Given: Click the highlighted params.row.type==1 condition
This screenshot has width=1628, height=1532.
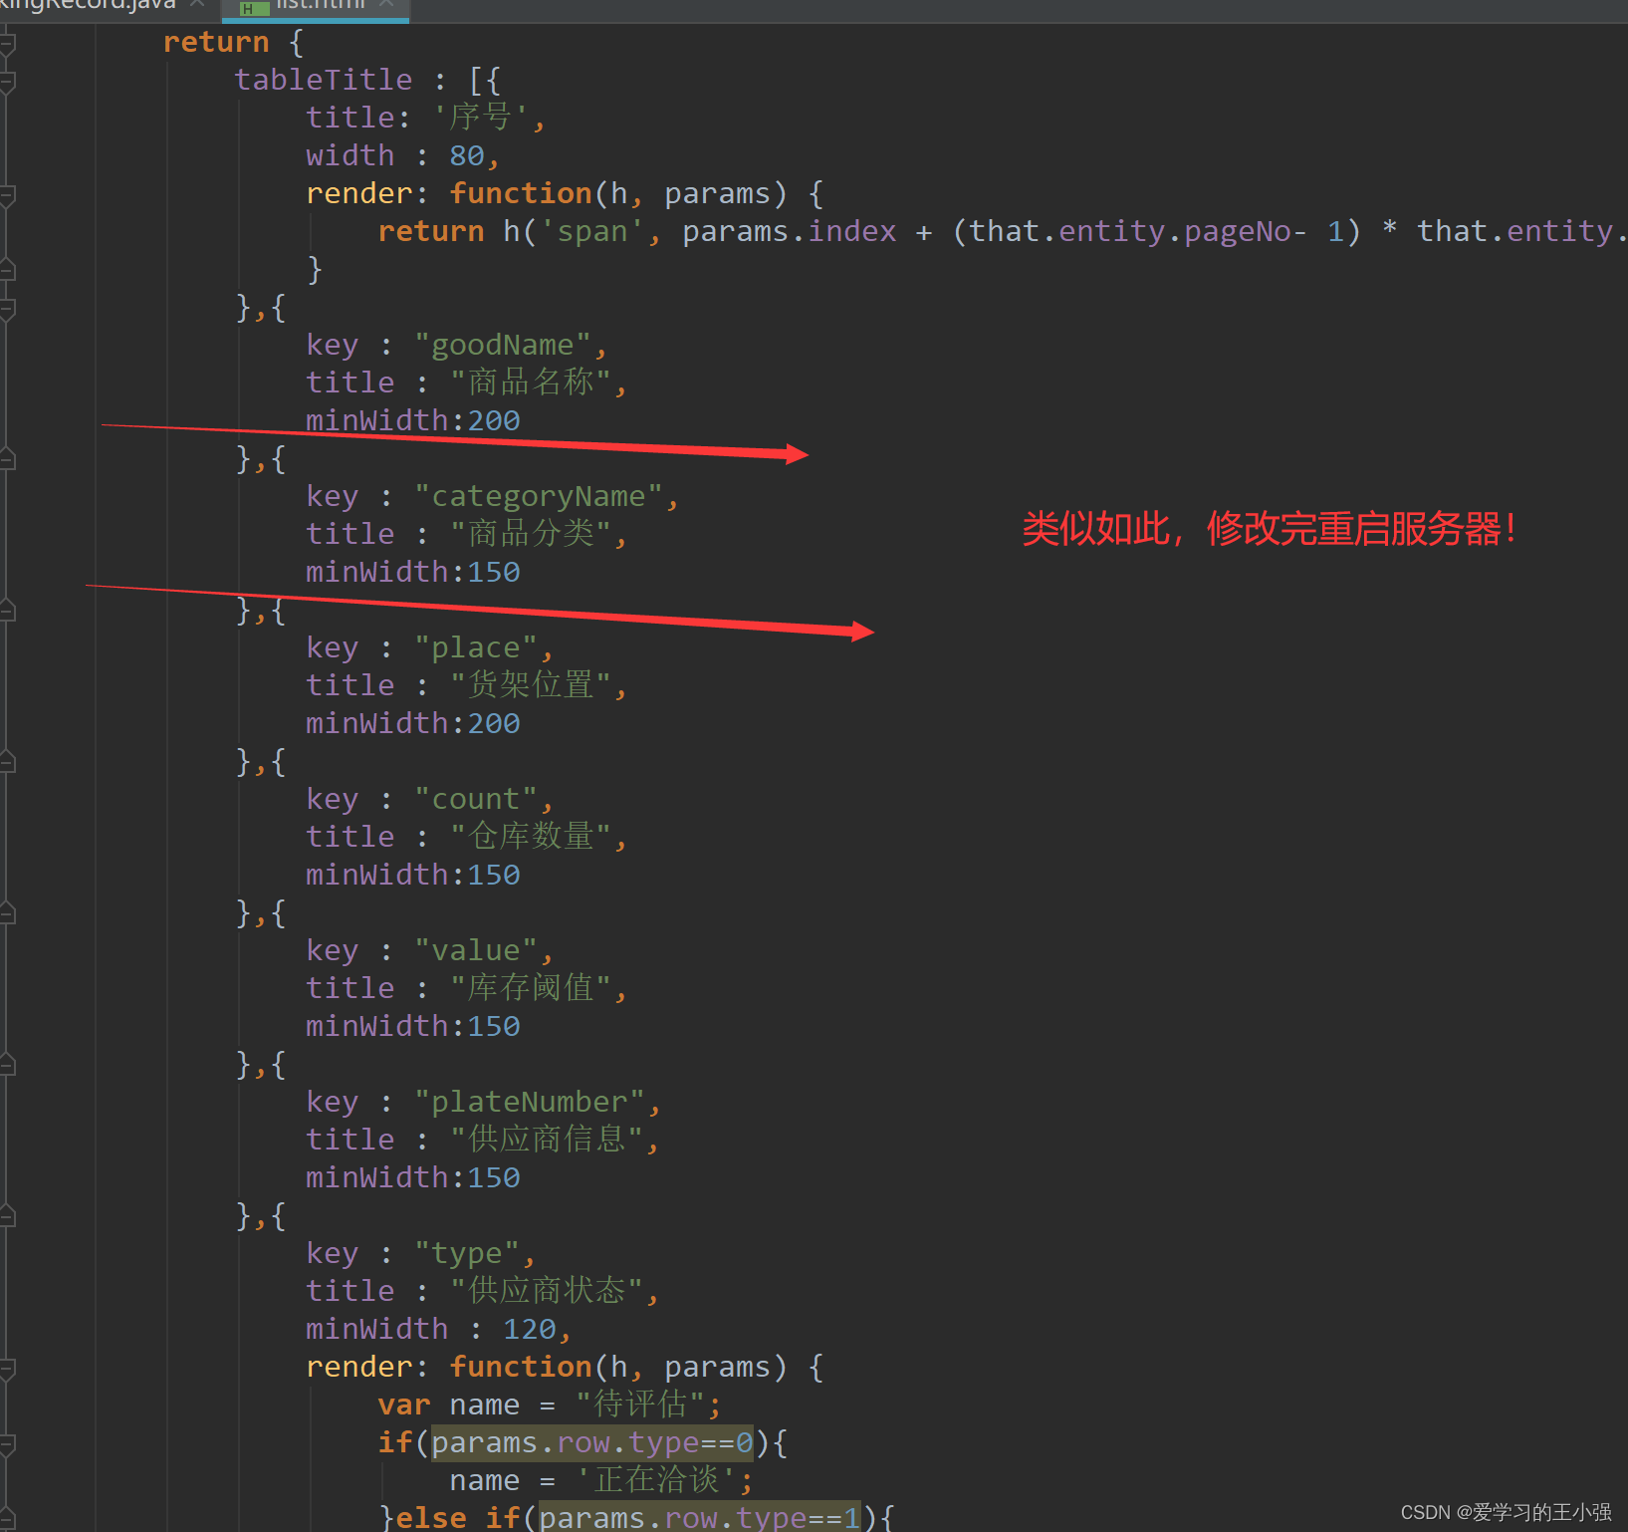Looking at the screenshot, I should pyautogui.click(x=700, y=1518).
